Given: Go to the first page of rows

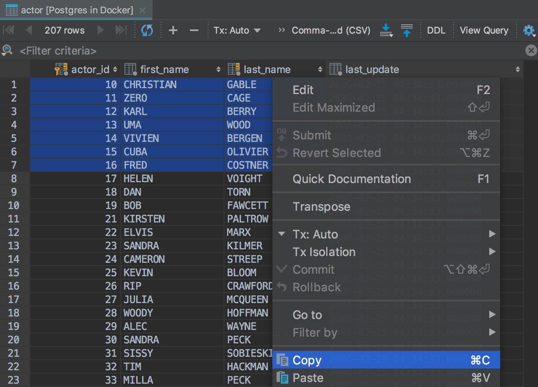Looking at the screenshot, I should point(9,30).
